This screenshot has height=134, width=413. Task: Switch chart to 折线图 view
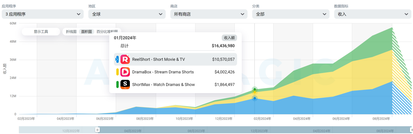coord(71,32)
